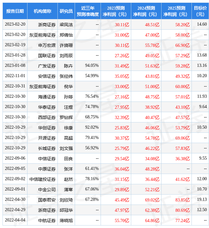Image resolution: width=209 pixels, height=228 pixels.
Task: Open the 申万宏源 institution entry
Action: [x=47, y=45]
